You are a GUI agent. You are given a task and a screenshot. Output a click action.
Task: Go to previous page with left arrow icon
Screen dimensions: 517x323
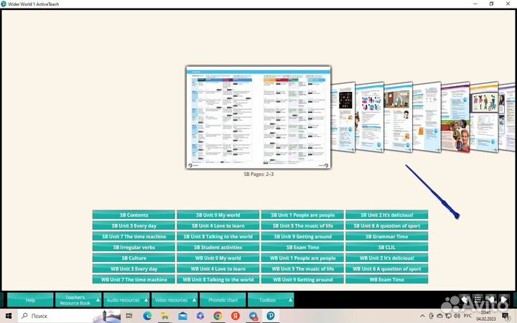(490, 299)
